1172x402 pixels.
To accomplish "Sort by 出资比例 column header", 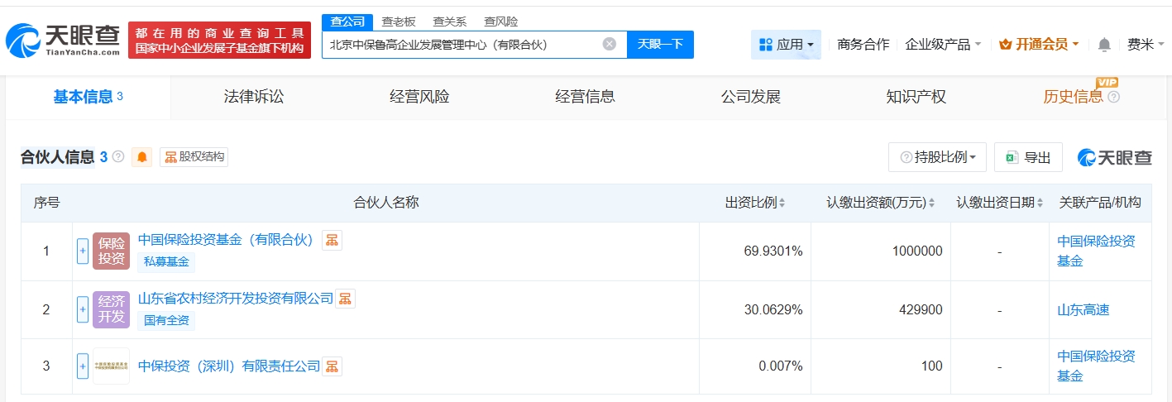I will click(x=754, y=203).
